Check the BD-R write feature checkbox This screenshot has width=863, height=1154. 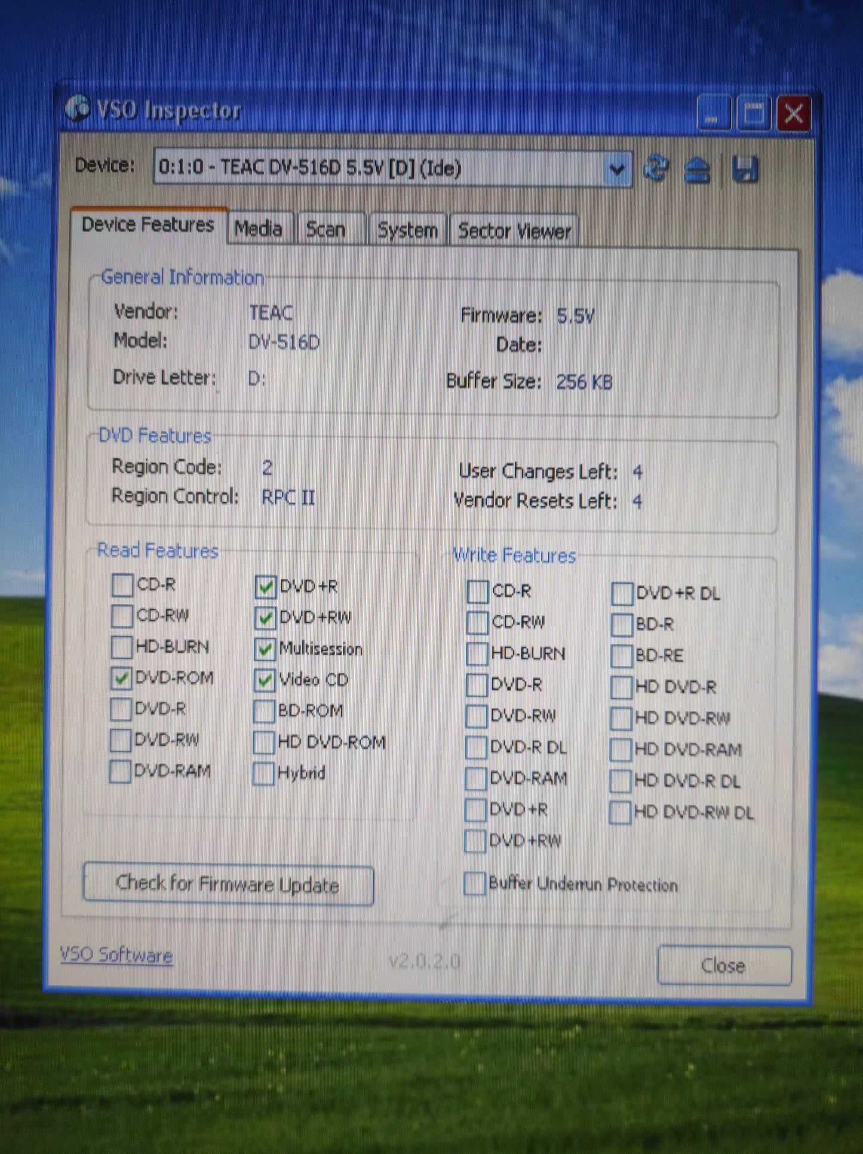point(622,625)
